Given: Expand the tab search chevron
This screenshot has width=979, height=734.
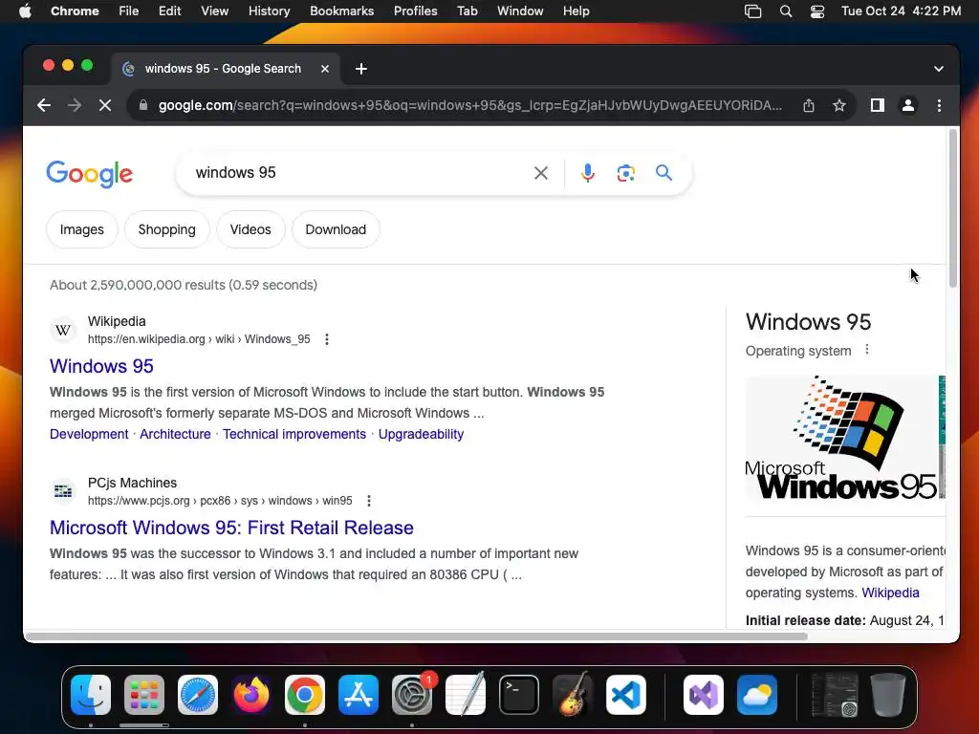Looking at the screenshot, I should point(939,69).
